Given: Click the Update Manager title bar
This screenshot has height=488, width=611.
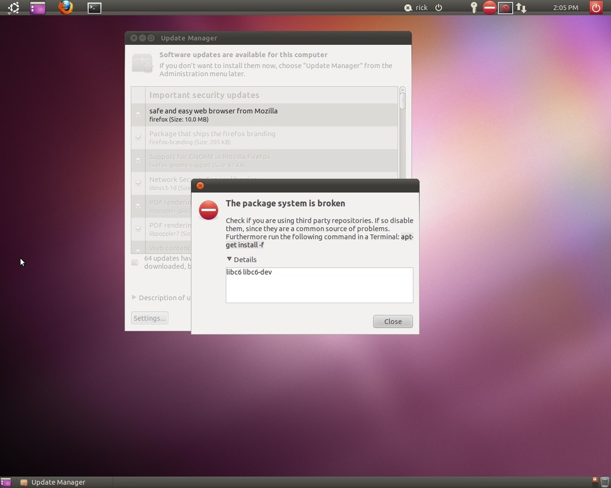Looking at the screenshot, I should [x=268, y=38].
